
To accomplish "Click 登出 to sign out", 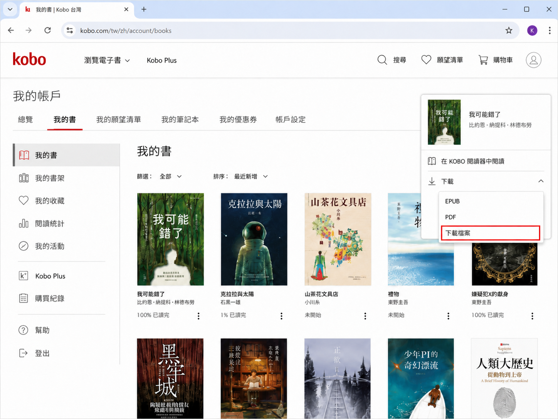I will [42, 353].
